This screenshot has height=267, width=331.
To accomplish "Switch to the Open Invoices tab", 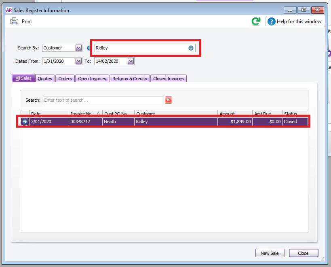I will pos(92,79).
